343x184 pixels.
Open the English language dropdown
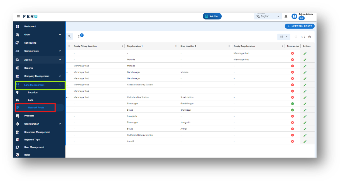point(268,16)
